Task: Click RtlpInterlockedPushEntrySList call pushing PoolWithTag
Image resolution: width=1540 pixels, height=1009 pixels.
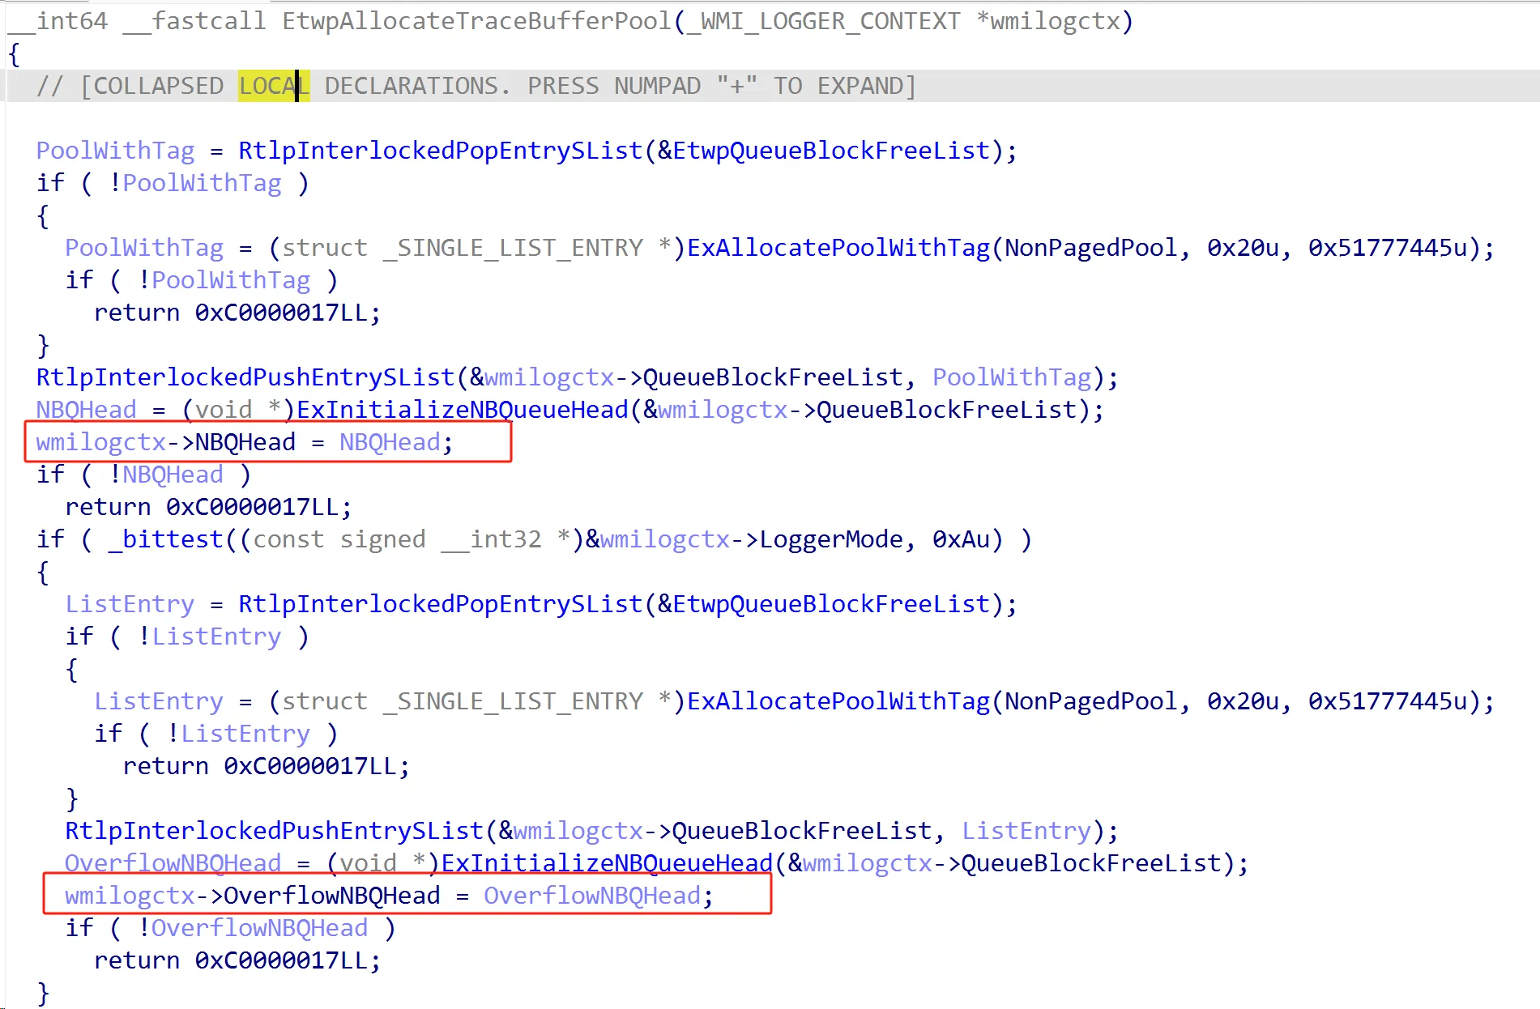Action: 245,377
